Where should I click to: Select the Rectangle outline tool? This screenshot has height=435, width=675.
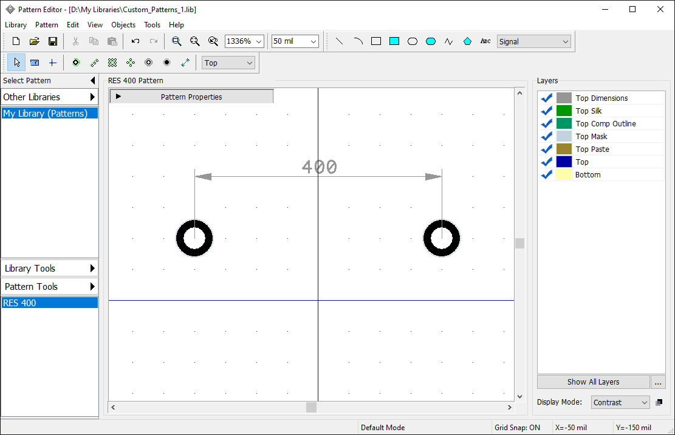(376, 41)
